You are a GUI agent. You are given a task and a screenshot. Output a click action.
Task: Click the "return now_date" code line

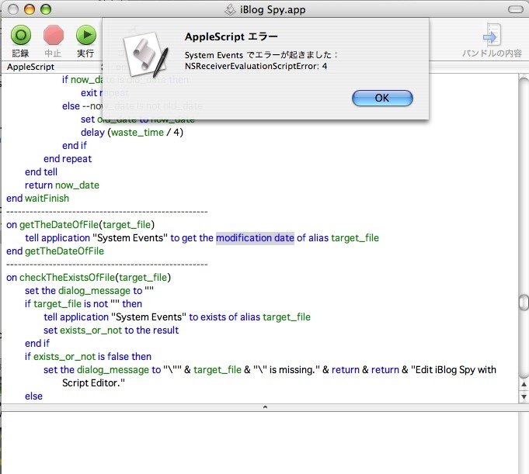[x=62, y=185]
